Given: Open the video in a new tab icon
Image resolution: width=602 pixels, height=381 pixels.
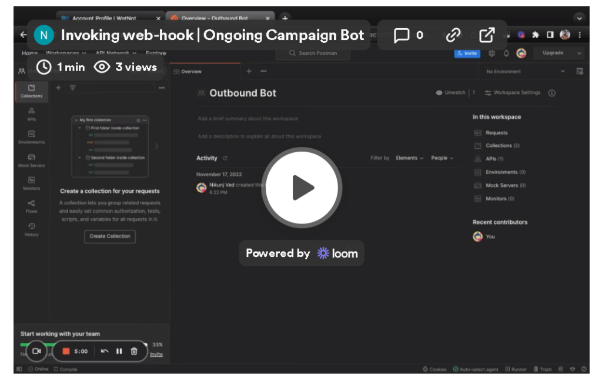Looking at the screenshot, I should point(487,35).
